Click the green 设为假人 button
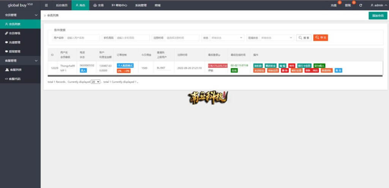Image resolution: width=389 pixels, height=188 pixels. tap(319, 66)
